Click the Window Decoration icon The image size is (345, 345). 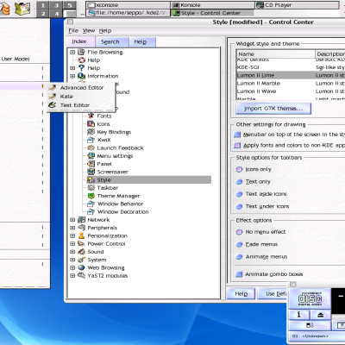(x=91, y=211)
